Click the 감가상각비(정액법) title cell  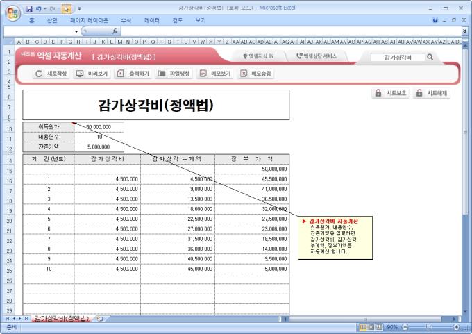[x=156, y=105]
